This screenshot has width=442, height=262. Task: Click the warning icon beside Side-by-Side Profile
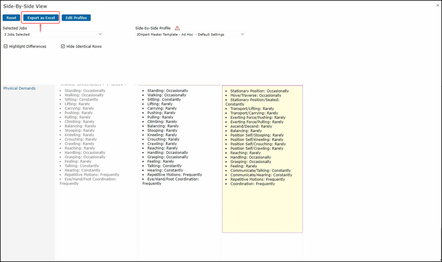(x=177, y=28)
